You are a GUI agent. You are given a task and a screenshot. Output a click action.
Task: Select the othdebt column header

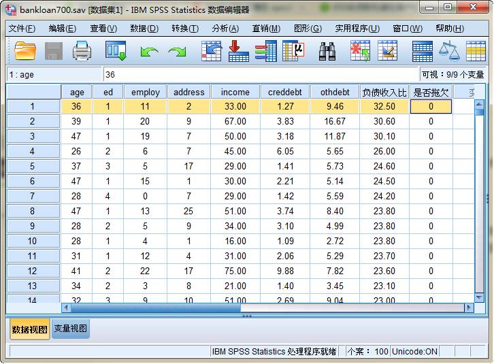(335, 92)
